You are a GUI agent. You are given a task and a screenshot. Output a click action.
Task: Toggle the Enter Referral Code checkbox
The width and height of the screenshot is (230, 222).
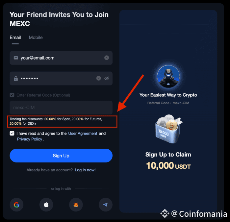point(12,95)
